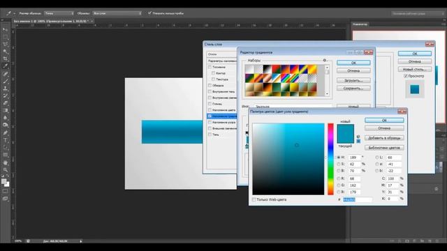Select the Move tool
Screen dimensions: 447x251
pos(5,29)
